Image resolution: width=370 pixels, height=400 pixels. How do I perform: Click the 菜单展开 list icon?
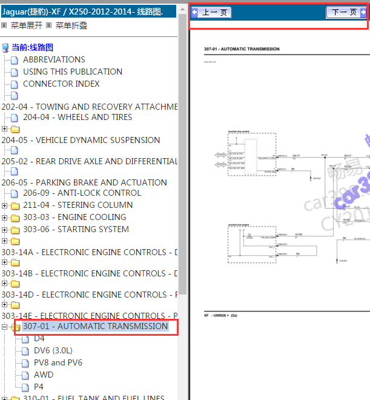click(4, 25)
